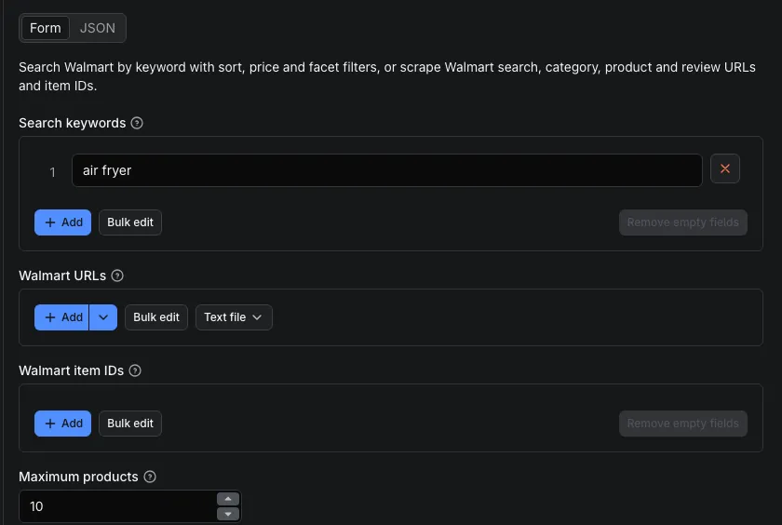
Task: Open Bulk edit for Walmart URLs
Action: click(x=156, y=317)
